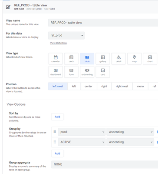
Task: Select the card view type
Action: coord(103,72)
